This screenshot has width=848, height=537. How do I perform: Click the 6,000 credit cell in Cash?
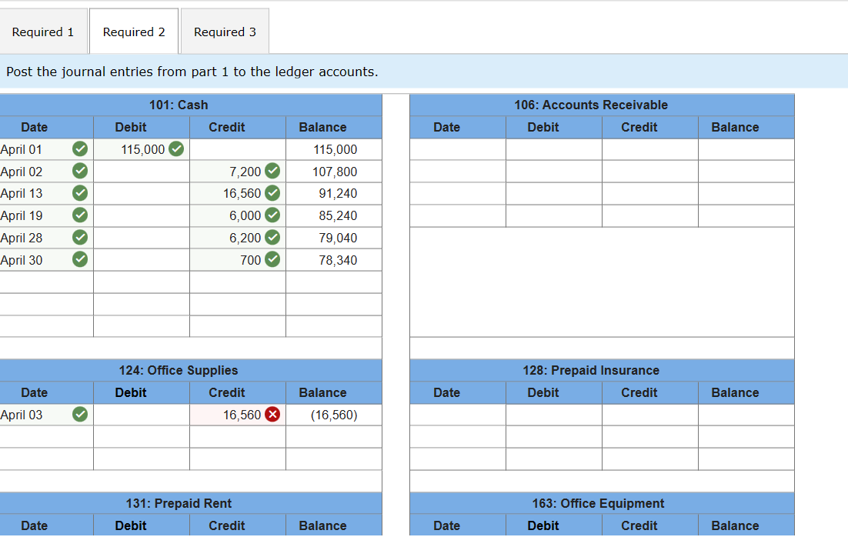[238, 215]
